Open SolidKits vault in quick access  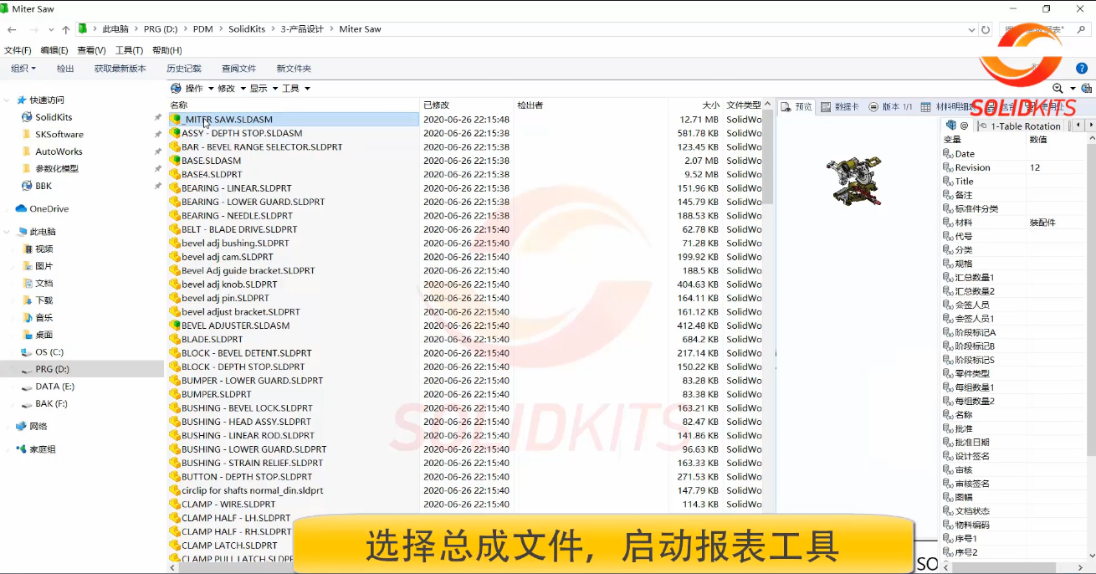[x=53, y=117]
